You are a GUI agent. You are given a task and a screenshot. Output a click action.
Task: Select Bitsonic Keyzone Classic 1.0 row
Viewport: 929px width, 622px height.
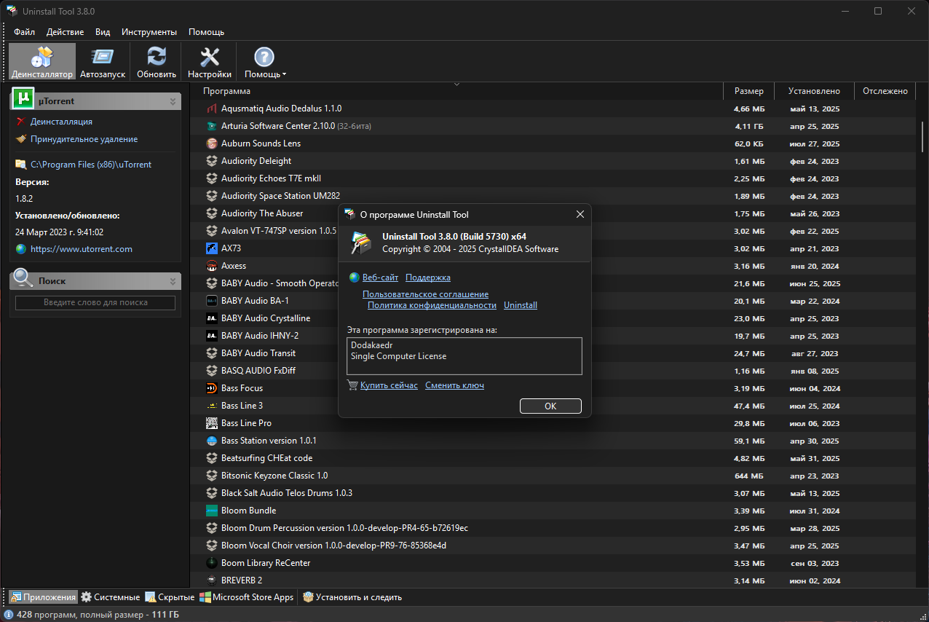[x=553, y=476]
